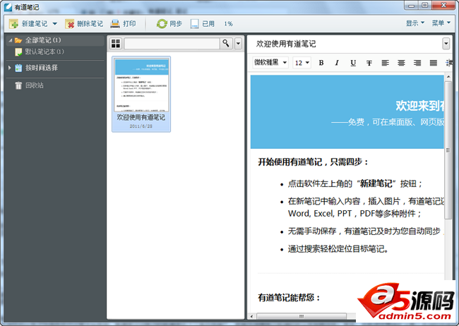Switch note list view with grid icon

click(116, 44)
